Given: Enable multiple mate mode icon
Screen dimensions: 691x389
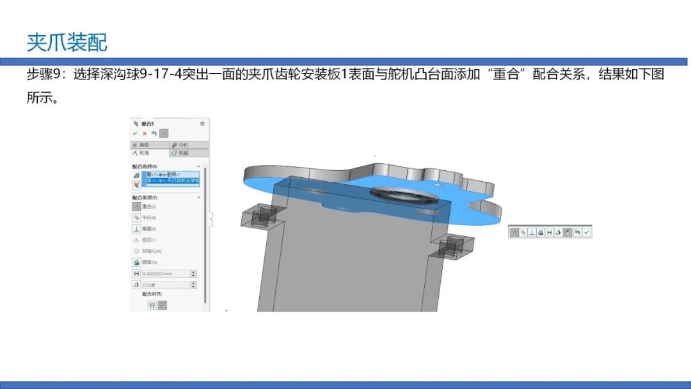Looking at the screenshot, I should (x=136, y=185).
